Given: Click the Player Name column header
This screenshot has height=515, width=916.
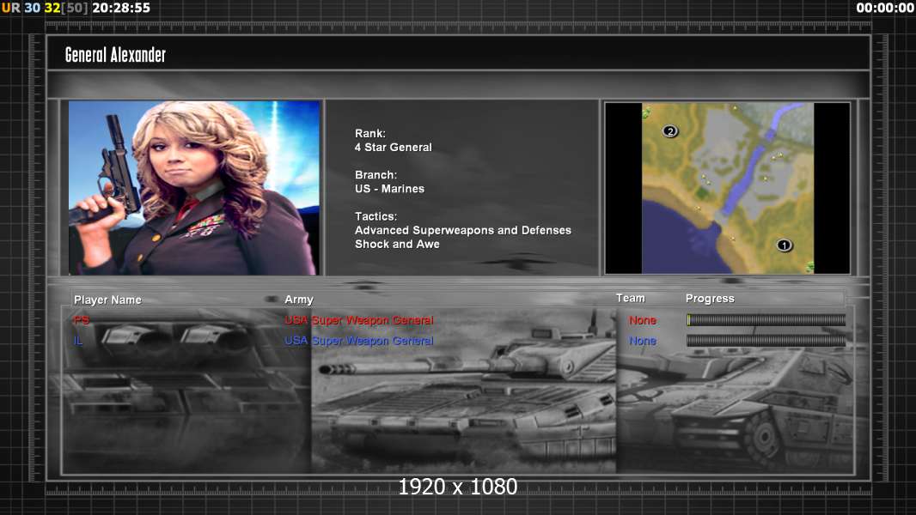Looking at the screenshot, I should (x=107, y=300).
